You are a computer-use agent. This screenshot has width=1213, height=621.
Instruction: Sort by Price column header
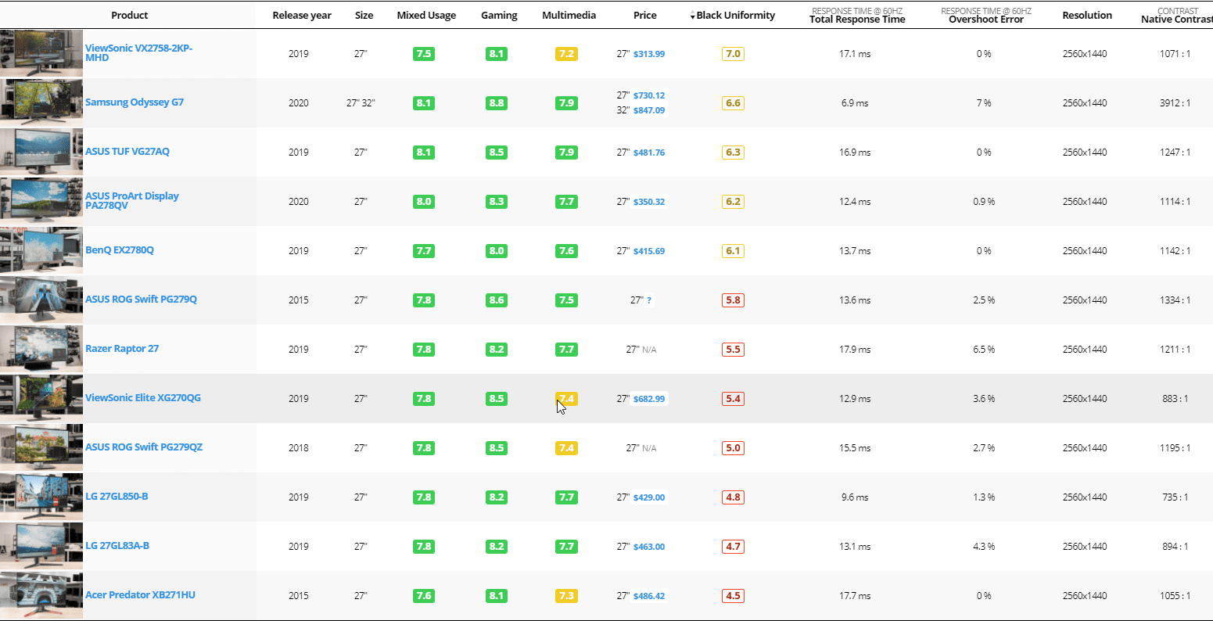point(645,15)
